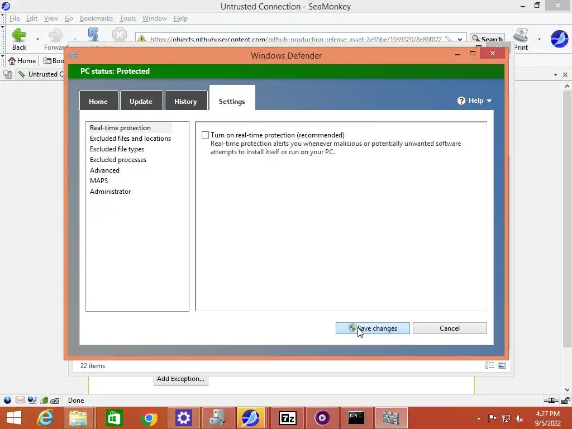Select Excluded file types setting
The height and width of the screenshot is (429, 572).
point(117,149)
